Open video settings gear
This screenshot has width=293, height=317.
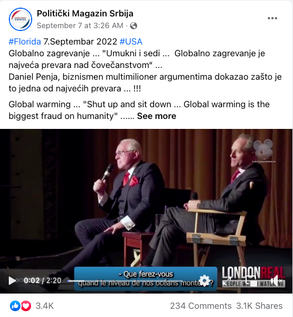pos(205,281)
